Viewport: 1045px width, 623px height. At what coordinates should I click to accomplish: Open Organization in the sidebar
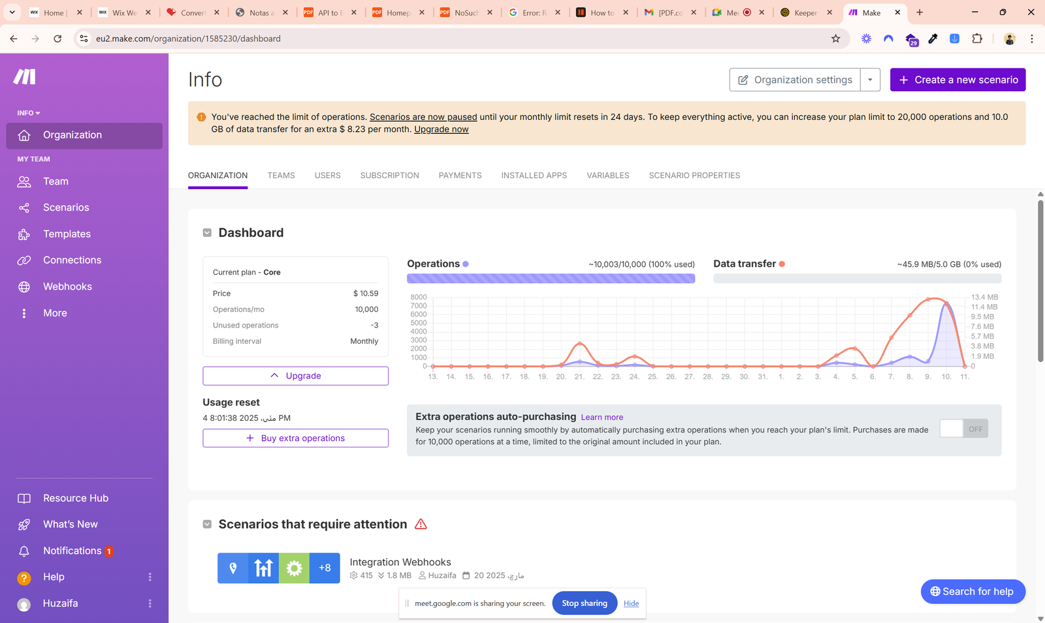click(84, 135)
